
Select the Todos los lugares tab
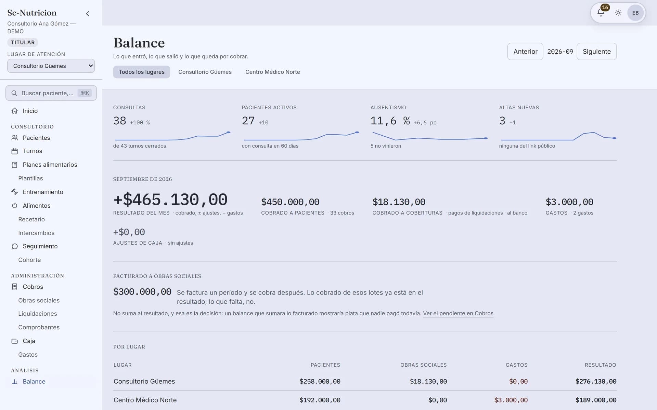tap(142, 72)
